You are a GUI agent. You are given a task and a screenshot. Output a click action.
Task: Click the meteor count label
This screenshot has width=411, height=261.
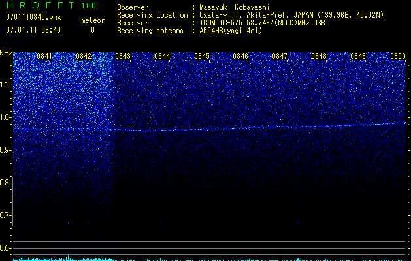pos(93,20)
